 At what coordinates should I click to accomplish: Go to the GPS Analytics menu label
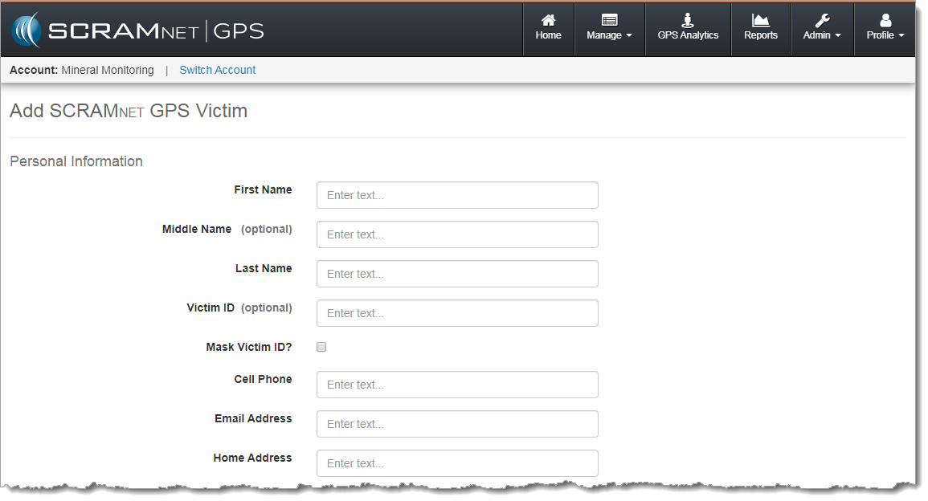pyautogui.click(x=688, y=35)
